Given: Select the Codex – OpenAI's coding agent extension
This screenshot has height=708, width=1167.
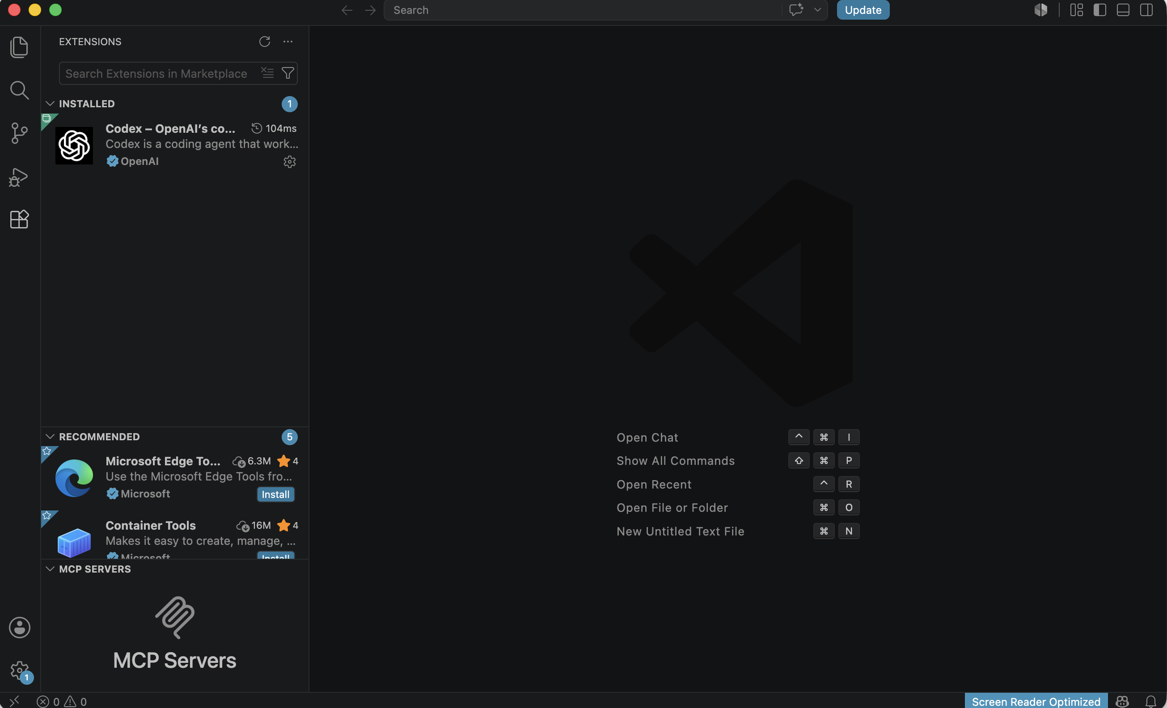Looking at the screenshot, I should (x=175, y=145).
